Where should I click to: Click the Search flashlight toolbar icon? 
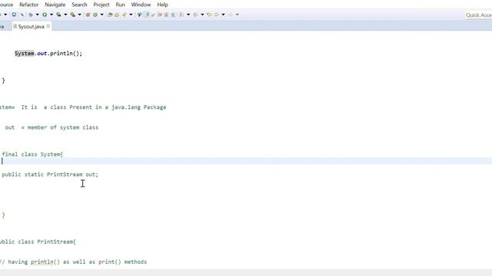pyautogui.click(x=124, y=15)
